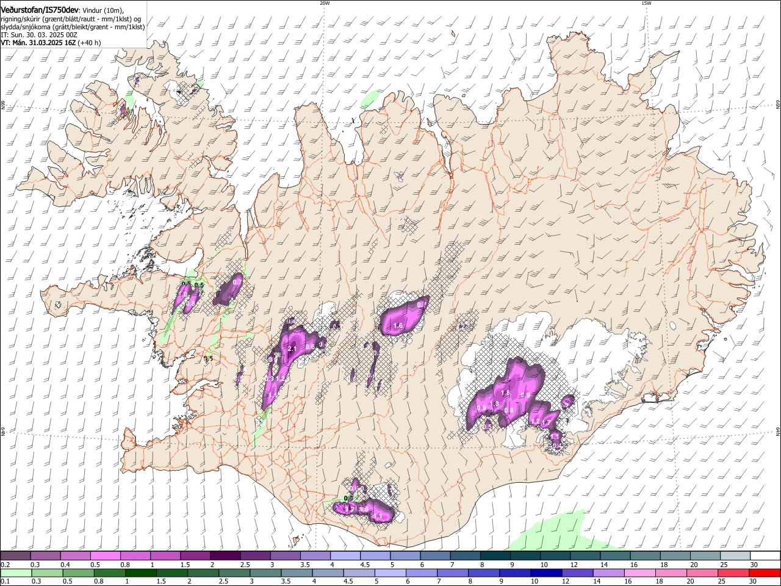Select the 'IT: Sun. 30. 03. 2025 00Z' line
Image resolution: width=781 pixels, height=586 pixels.
coord(39,35)
